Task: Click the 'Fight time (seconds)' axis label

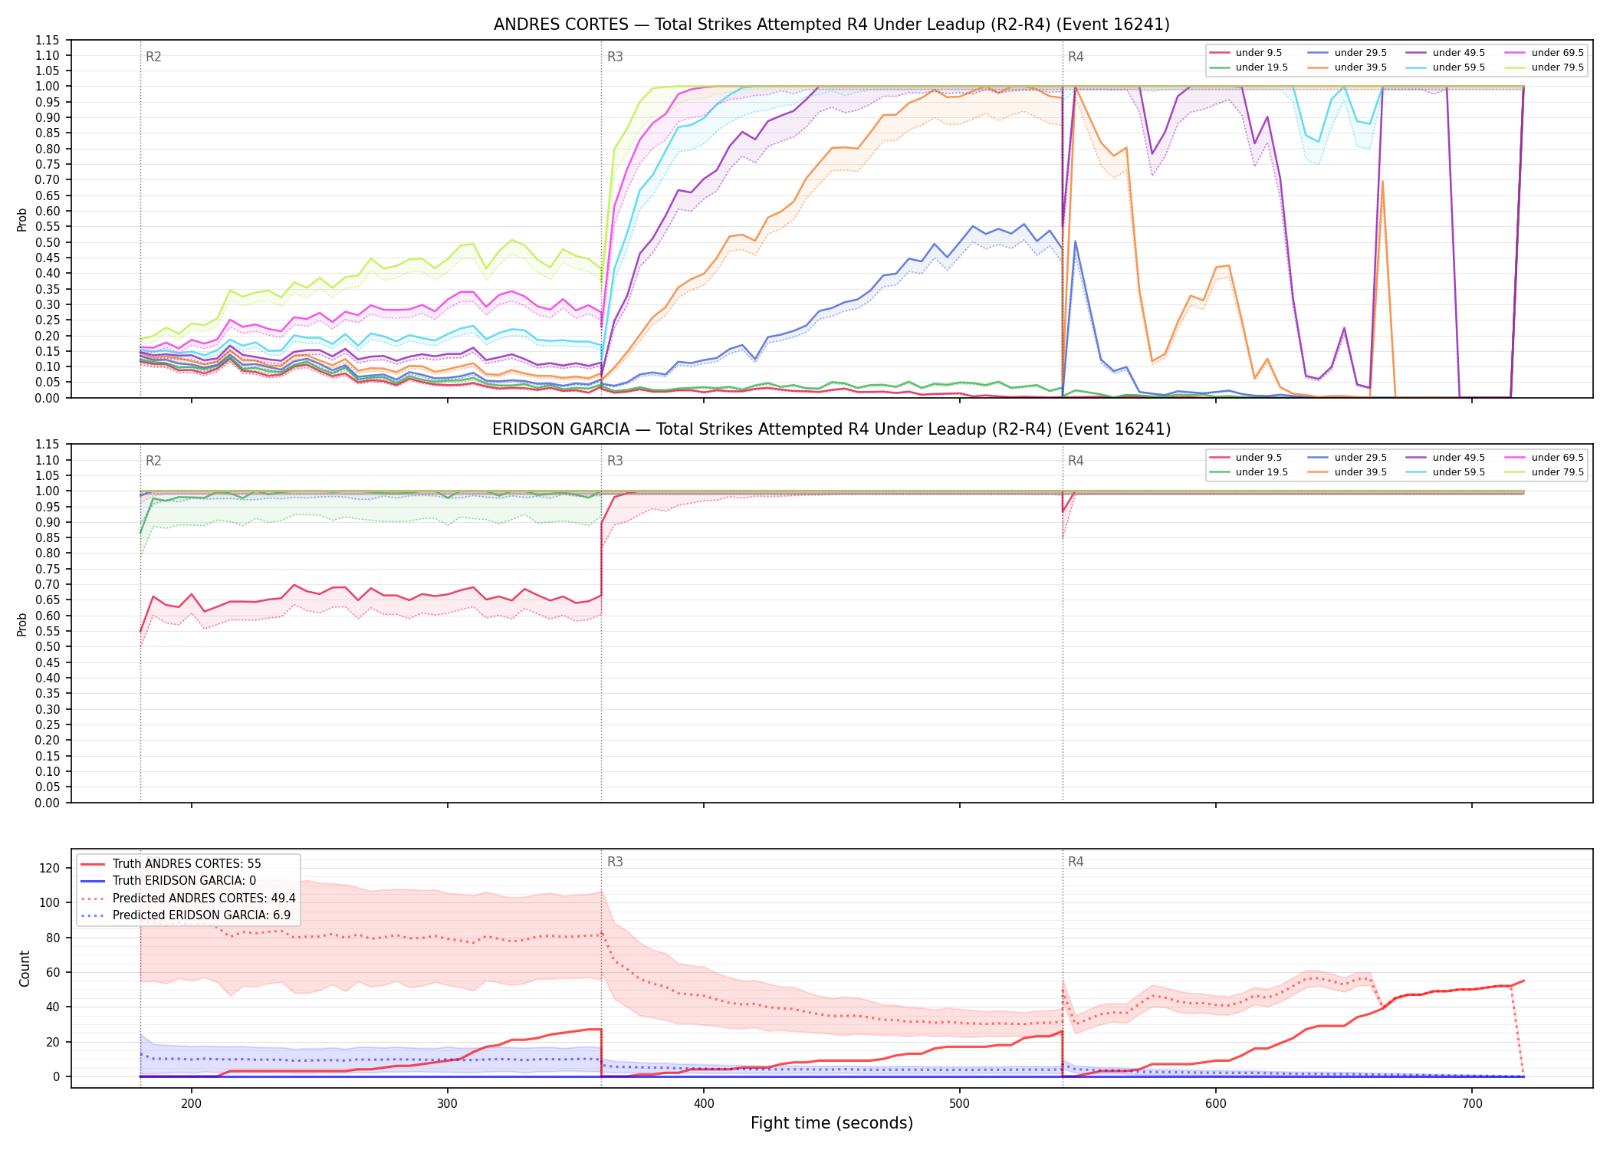Action: pos(832,1123)
